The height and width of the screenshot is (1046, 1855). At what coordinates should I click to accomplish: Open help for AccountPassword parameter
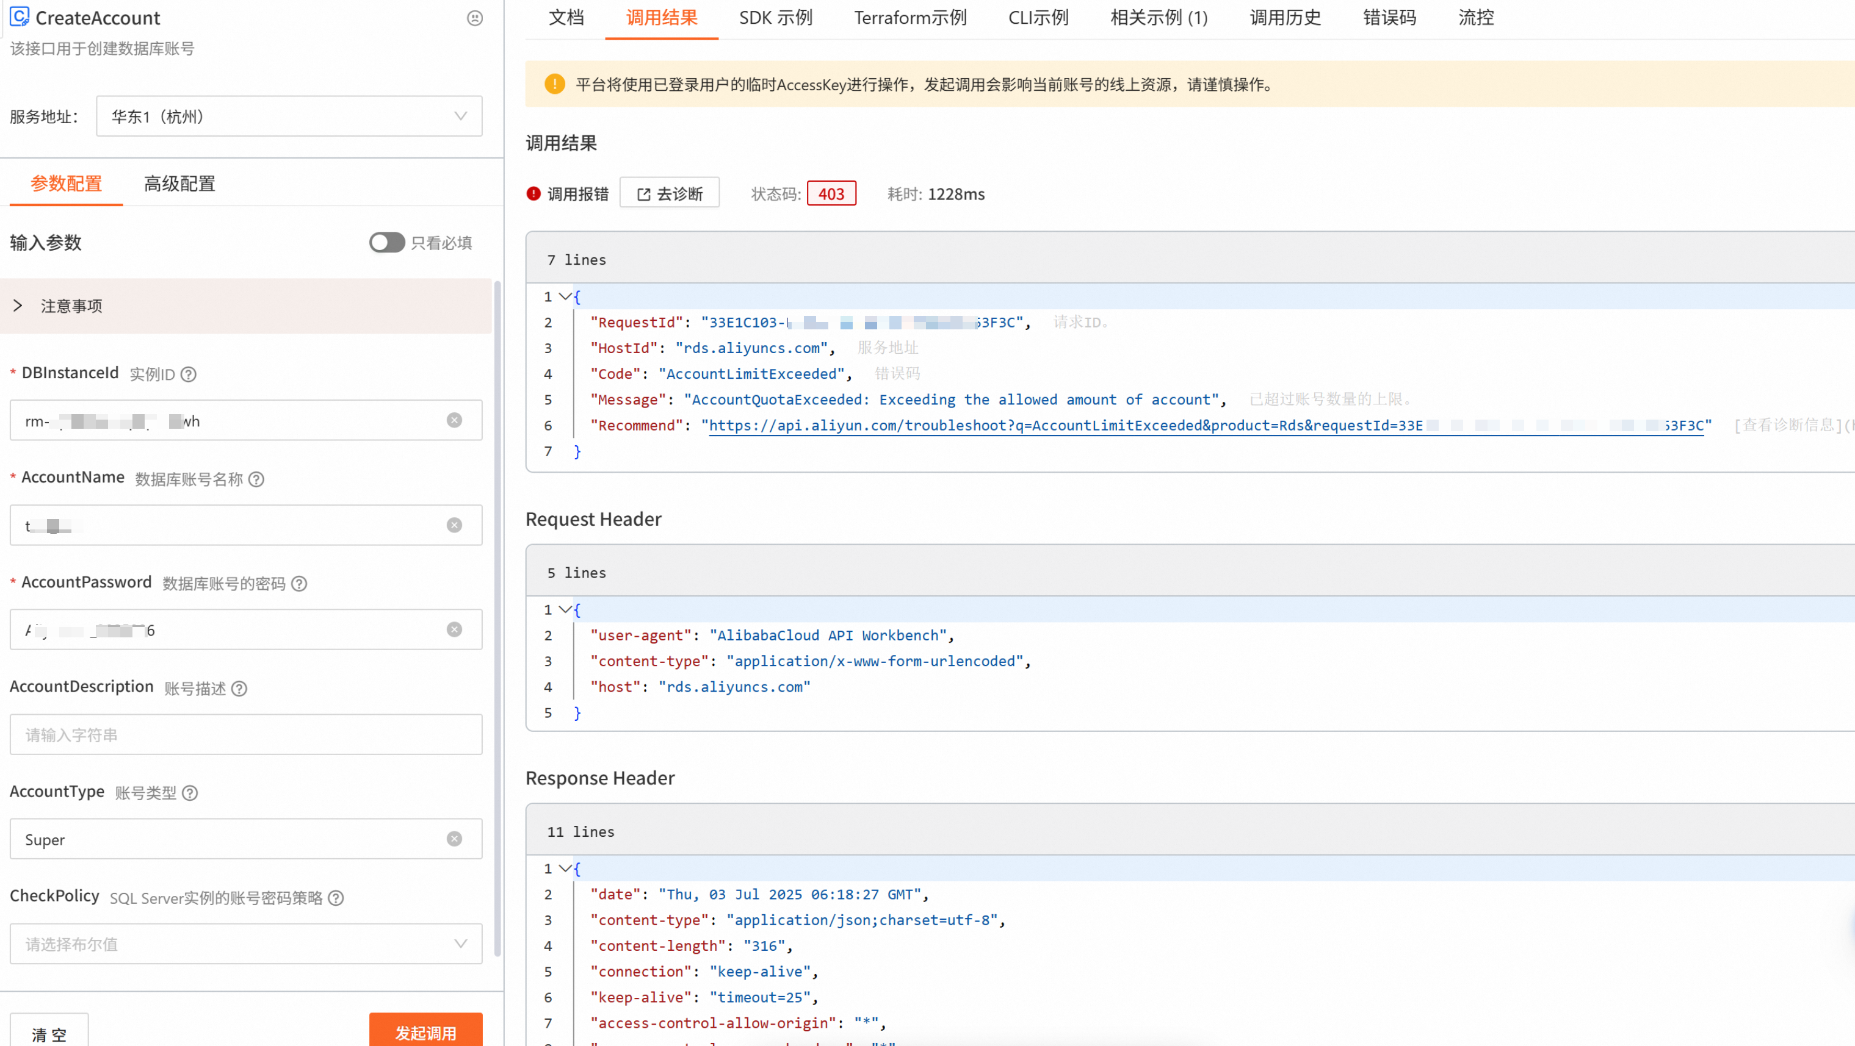coord(299,584)
